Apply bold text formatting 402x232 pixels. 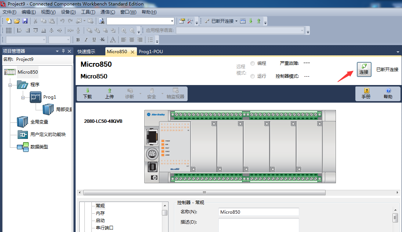pos(78,40)
